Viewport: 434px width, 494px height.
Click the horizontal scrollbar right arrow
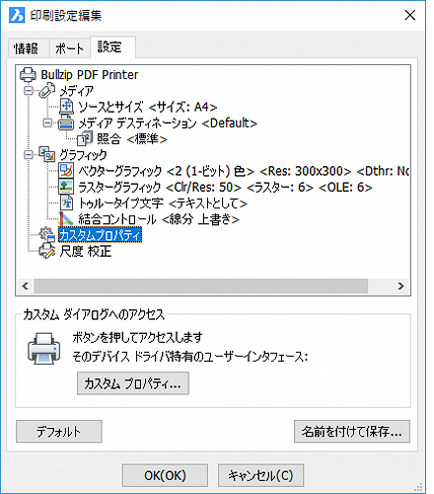point(400,286)
